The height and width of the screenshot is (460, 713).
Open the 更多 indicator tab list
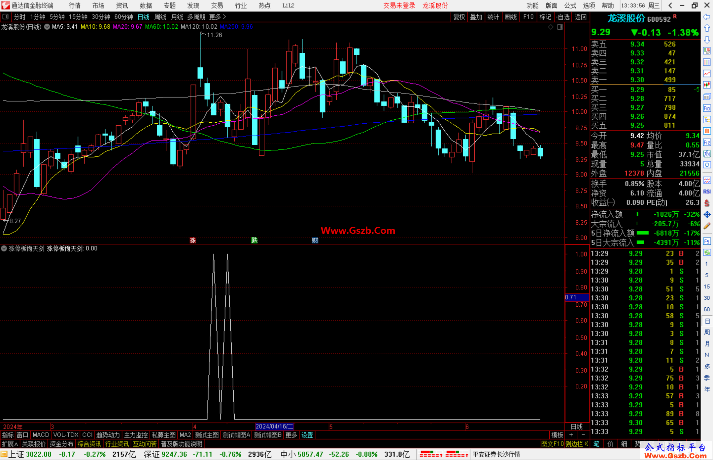point(291,435)
